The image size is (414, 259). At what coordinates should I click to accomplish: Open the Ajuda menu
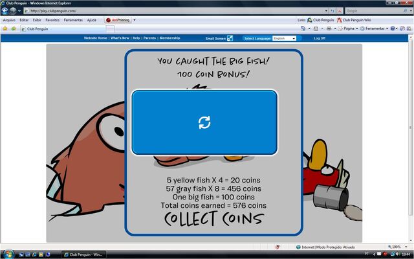pos(92,20)
